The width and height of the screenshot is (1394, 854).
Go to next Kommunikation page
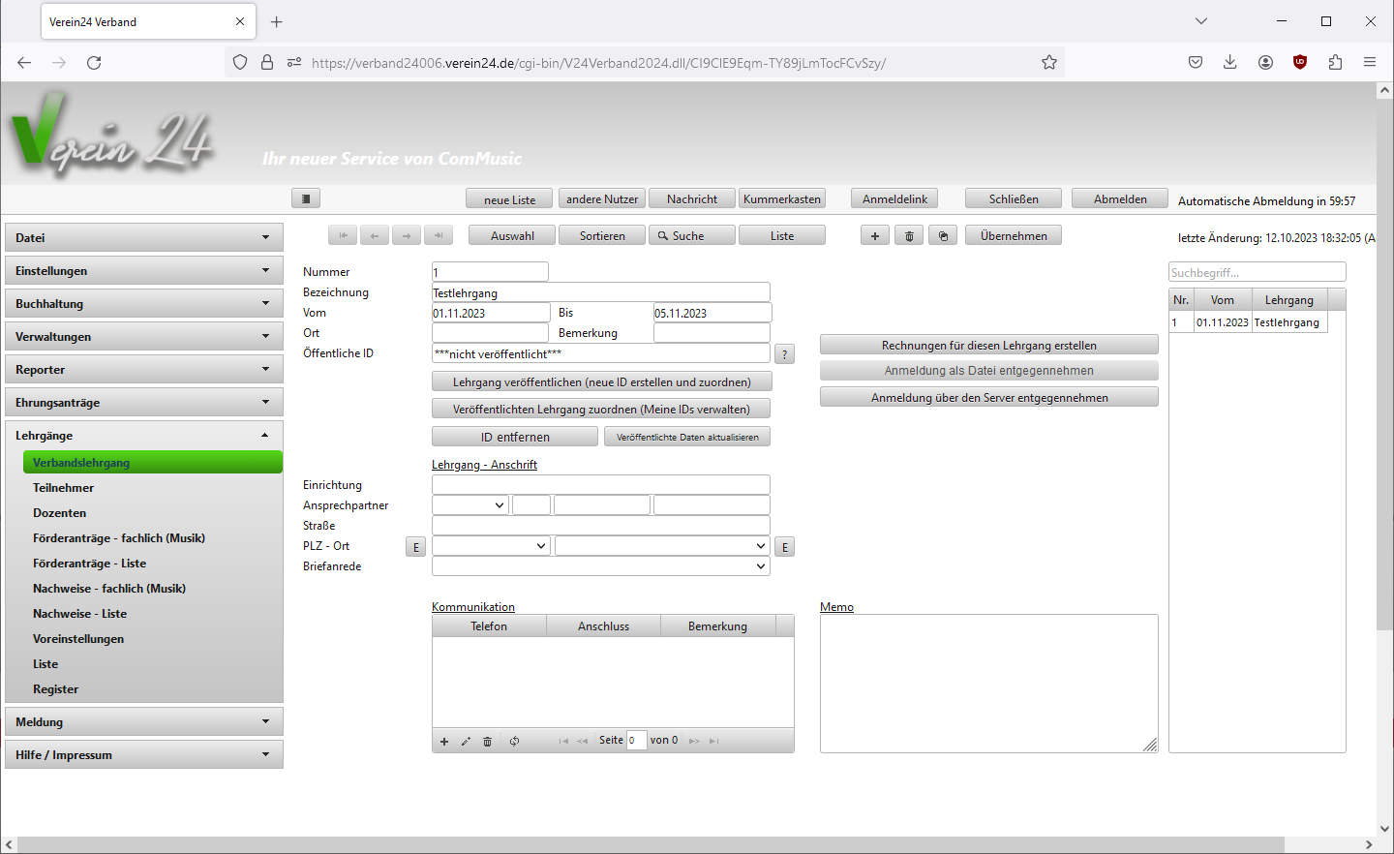click(694, 741)
